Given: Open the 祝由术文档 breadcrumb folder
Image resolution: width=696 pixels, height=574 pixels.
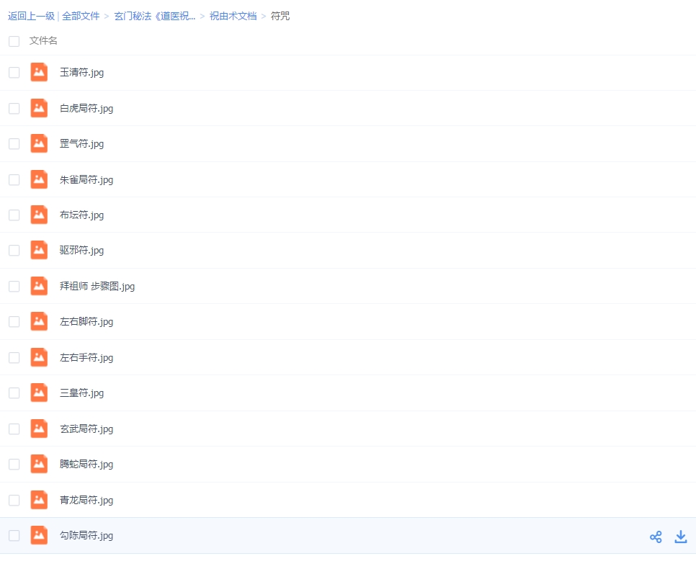Looking at the screenshot, I should (x=233, y=16).
